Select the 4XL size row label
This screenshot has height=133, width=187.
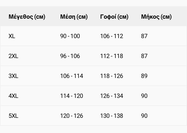tap(13, 96)
